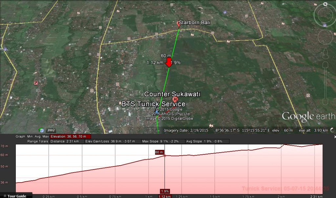This screenshot has width=336, height=198.
Task: Click the profile cursor marker at 60 m
Action: (165, 156)
